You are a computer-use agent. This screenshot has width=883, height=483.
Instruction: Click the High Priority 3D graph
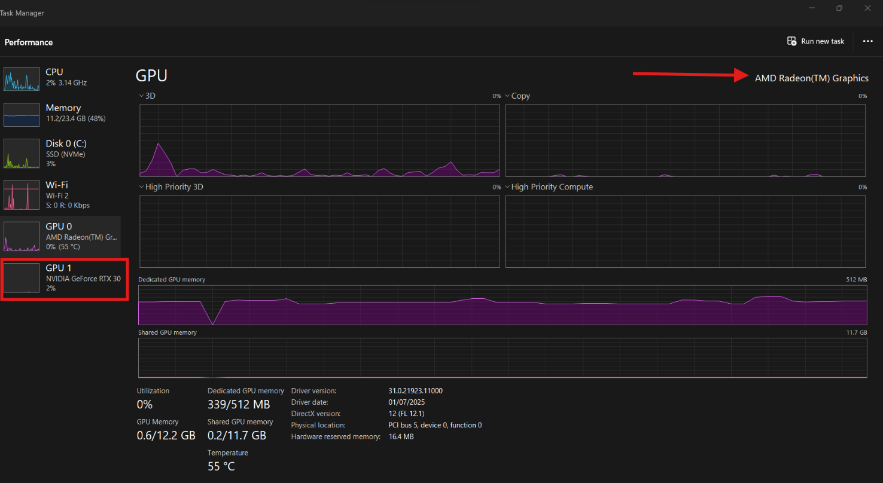click(x=319, y=231)
